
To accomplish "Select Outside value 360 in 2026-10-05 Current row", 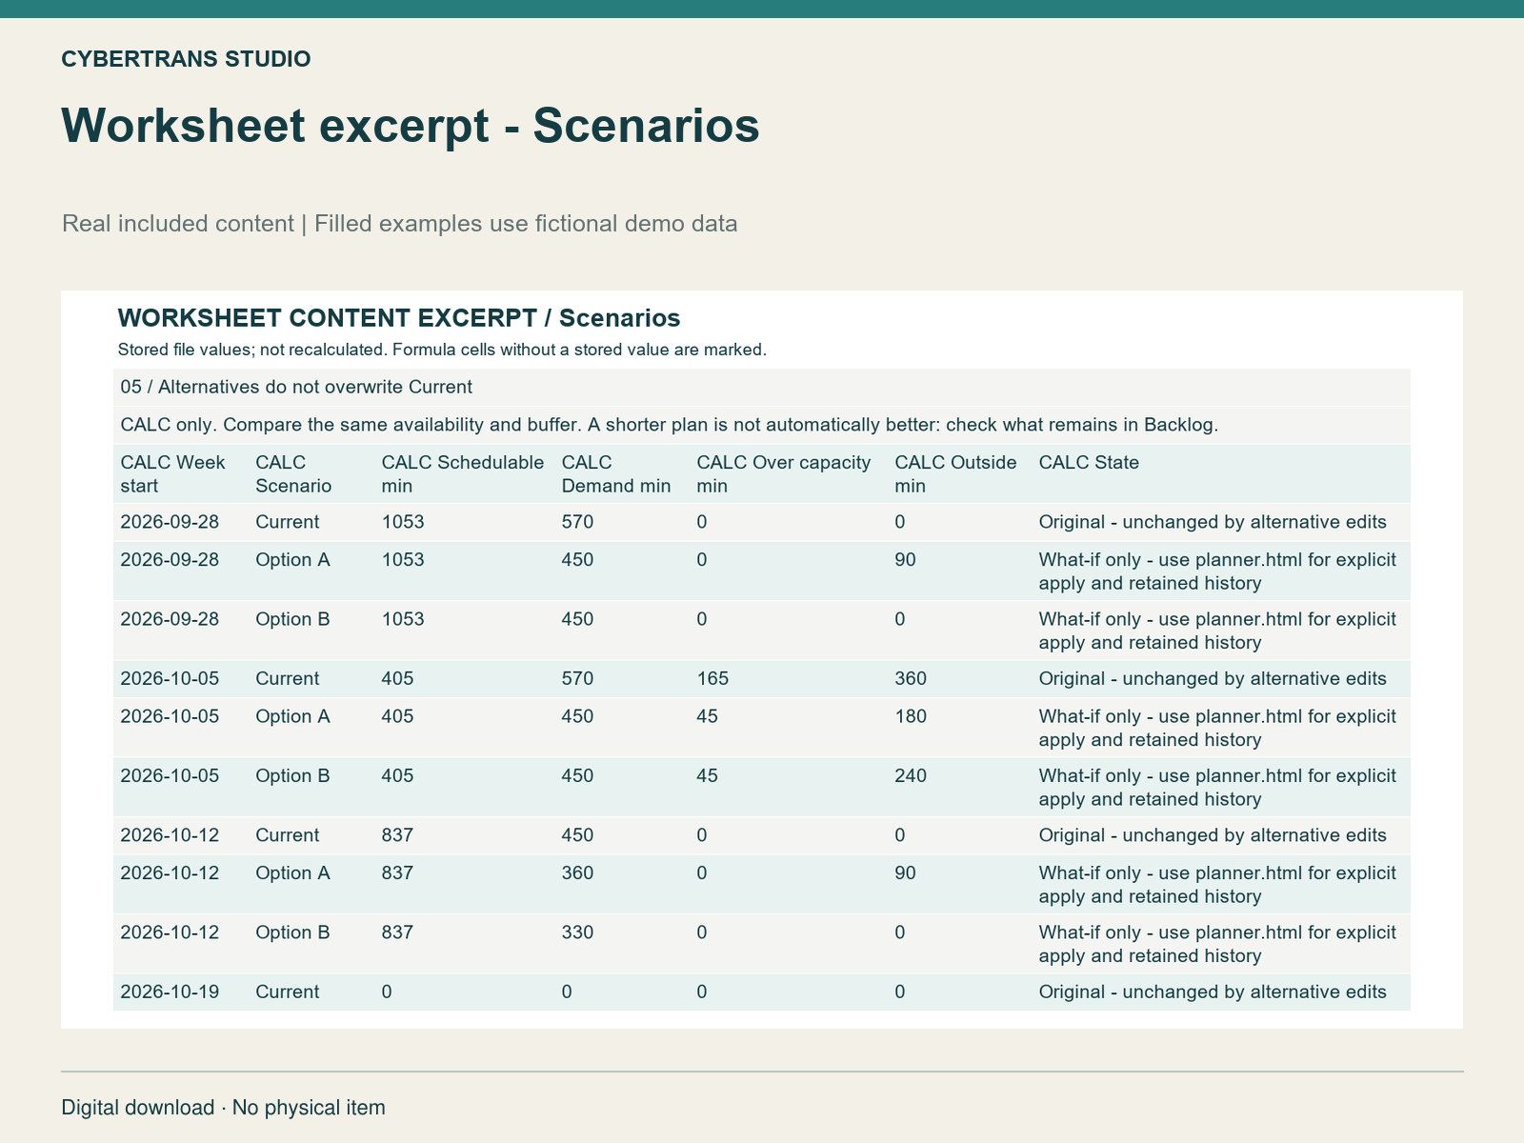I will coord(911,679).
